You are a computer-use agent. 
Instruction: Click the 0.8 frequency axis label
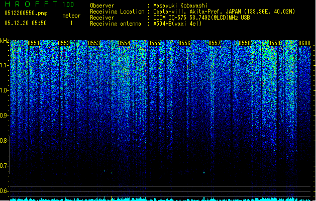[x=4, y=141]
